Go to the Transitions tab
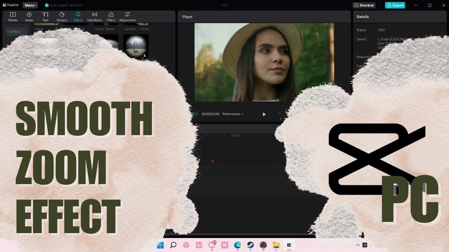 (94, 16)
